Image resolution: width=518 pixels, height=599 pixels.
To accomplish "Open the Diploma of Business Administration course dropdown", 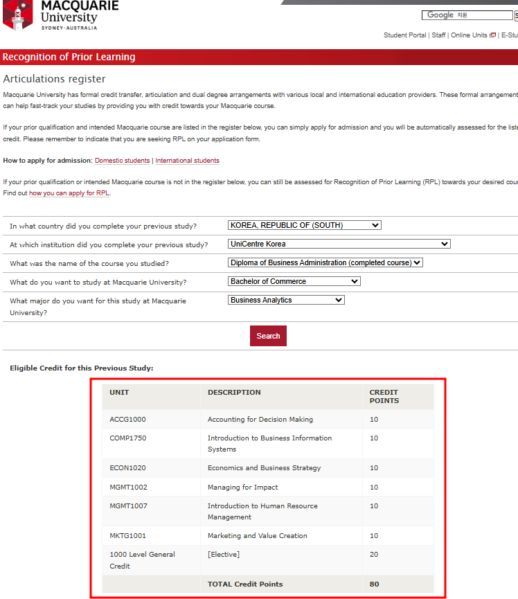I will click(325, 262).
